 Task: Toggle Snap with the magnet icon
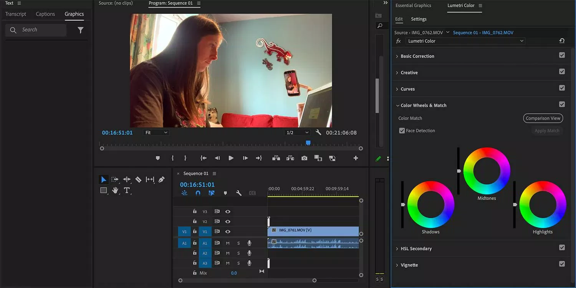coord(198,193)
